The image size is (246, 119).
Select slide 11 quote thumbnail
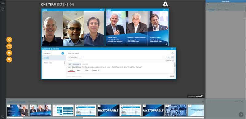(196, 110)
